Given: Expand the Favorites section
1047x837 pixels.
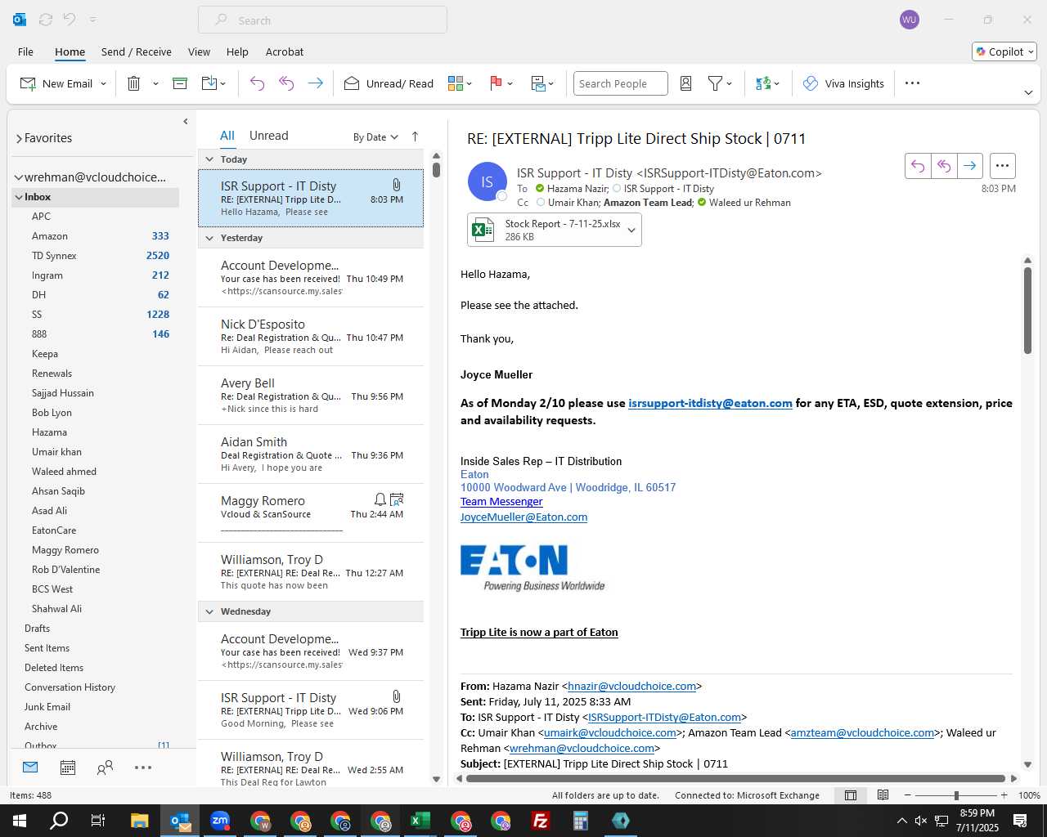Looking at the screenshot, I should point(19,138).
